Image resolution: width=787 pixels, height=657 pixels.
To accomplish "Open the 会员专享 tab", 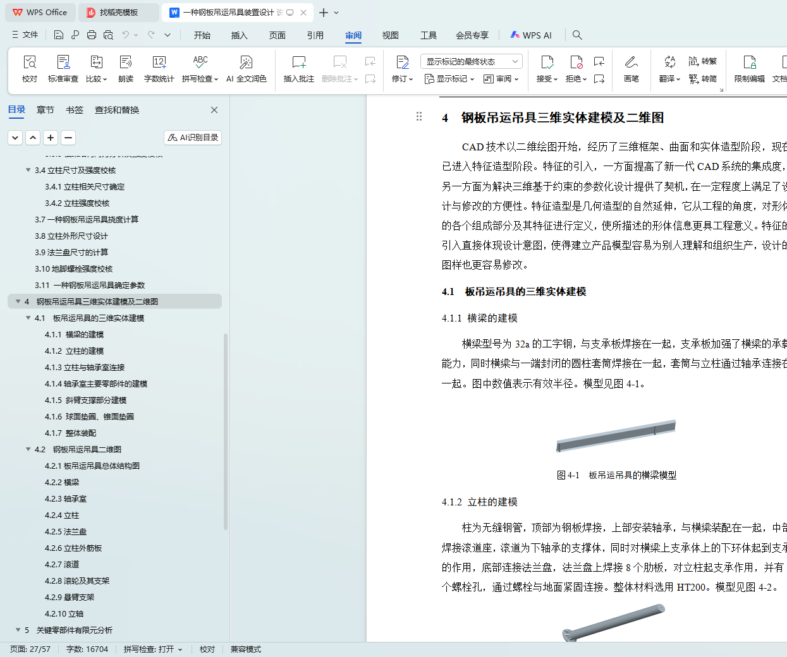I will pyautogui.click(x=472, y=35).
